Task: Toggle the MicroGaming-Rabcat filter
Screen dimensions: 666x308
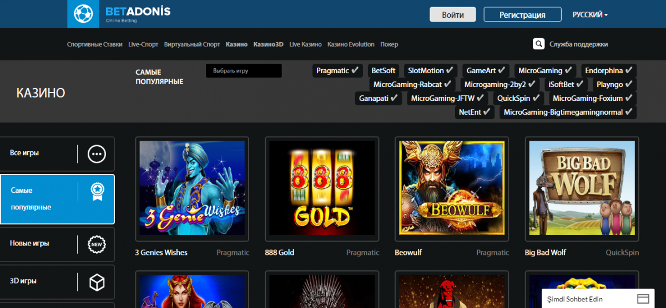Action: click(412, 85)
